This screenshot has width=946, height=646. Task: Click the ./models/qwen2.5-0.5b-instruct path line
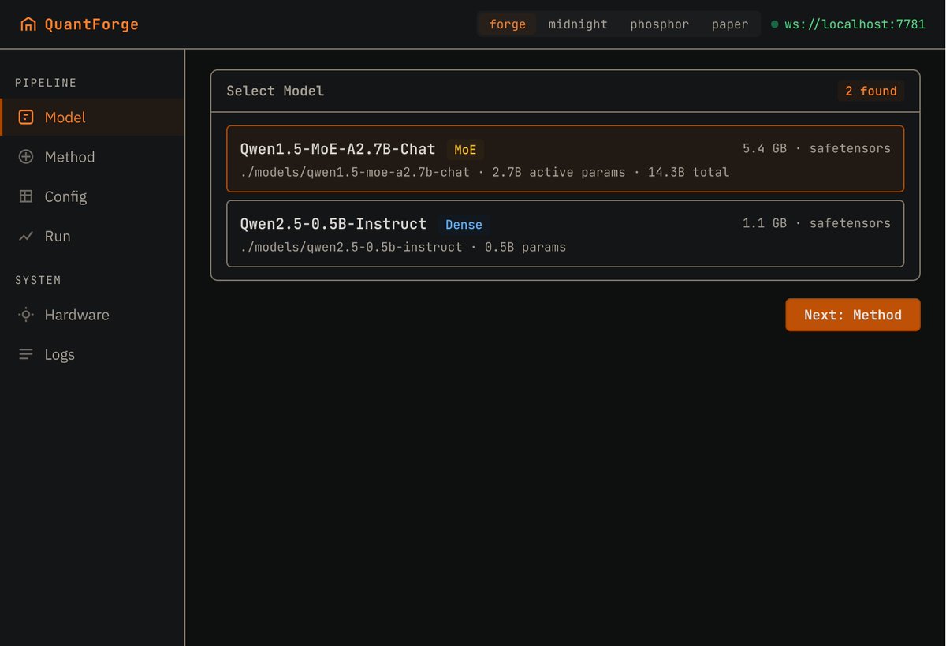pyautogui.click(x=403, y=247)
